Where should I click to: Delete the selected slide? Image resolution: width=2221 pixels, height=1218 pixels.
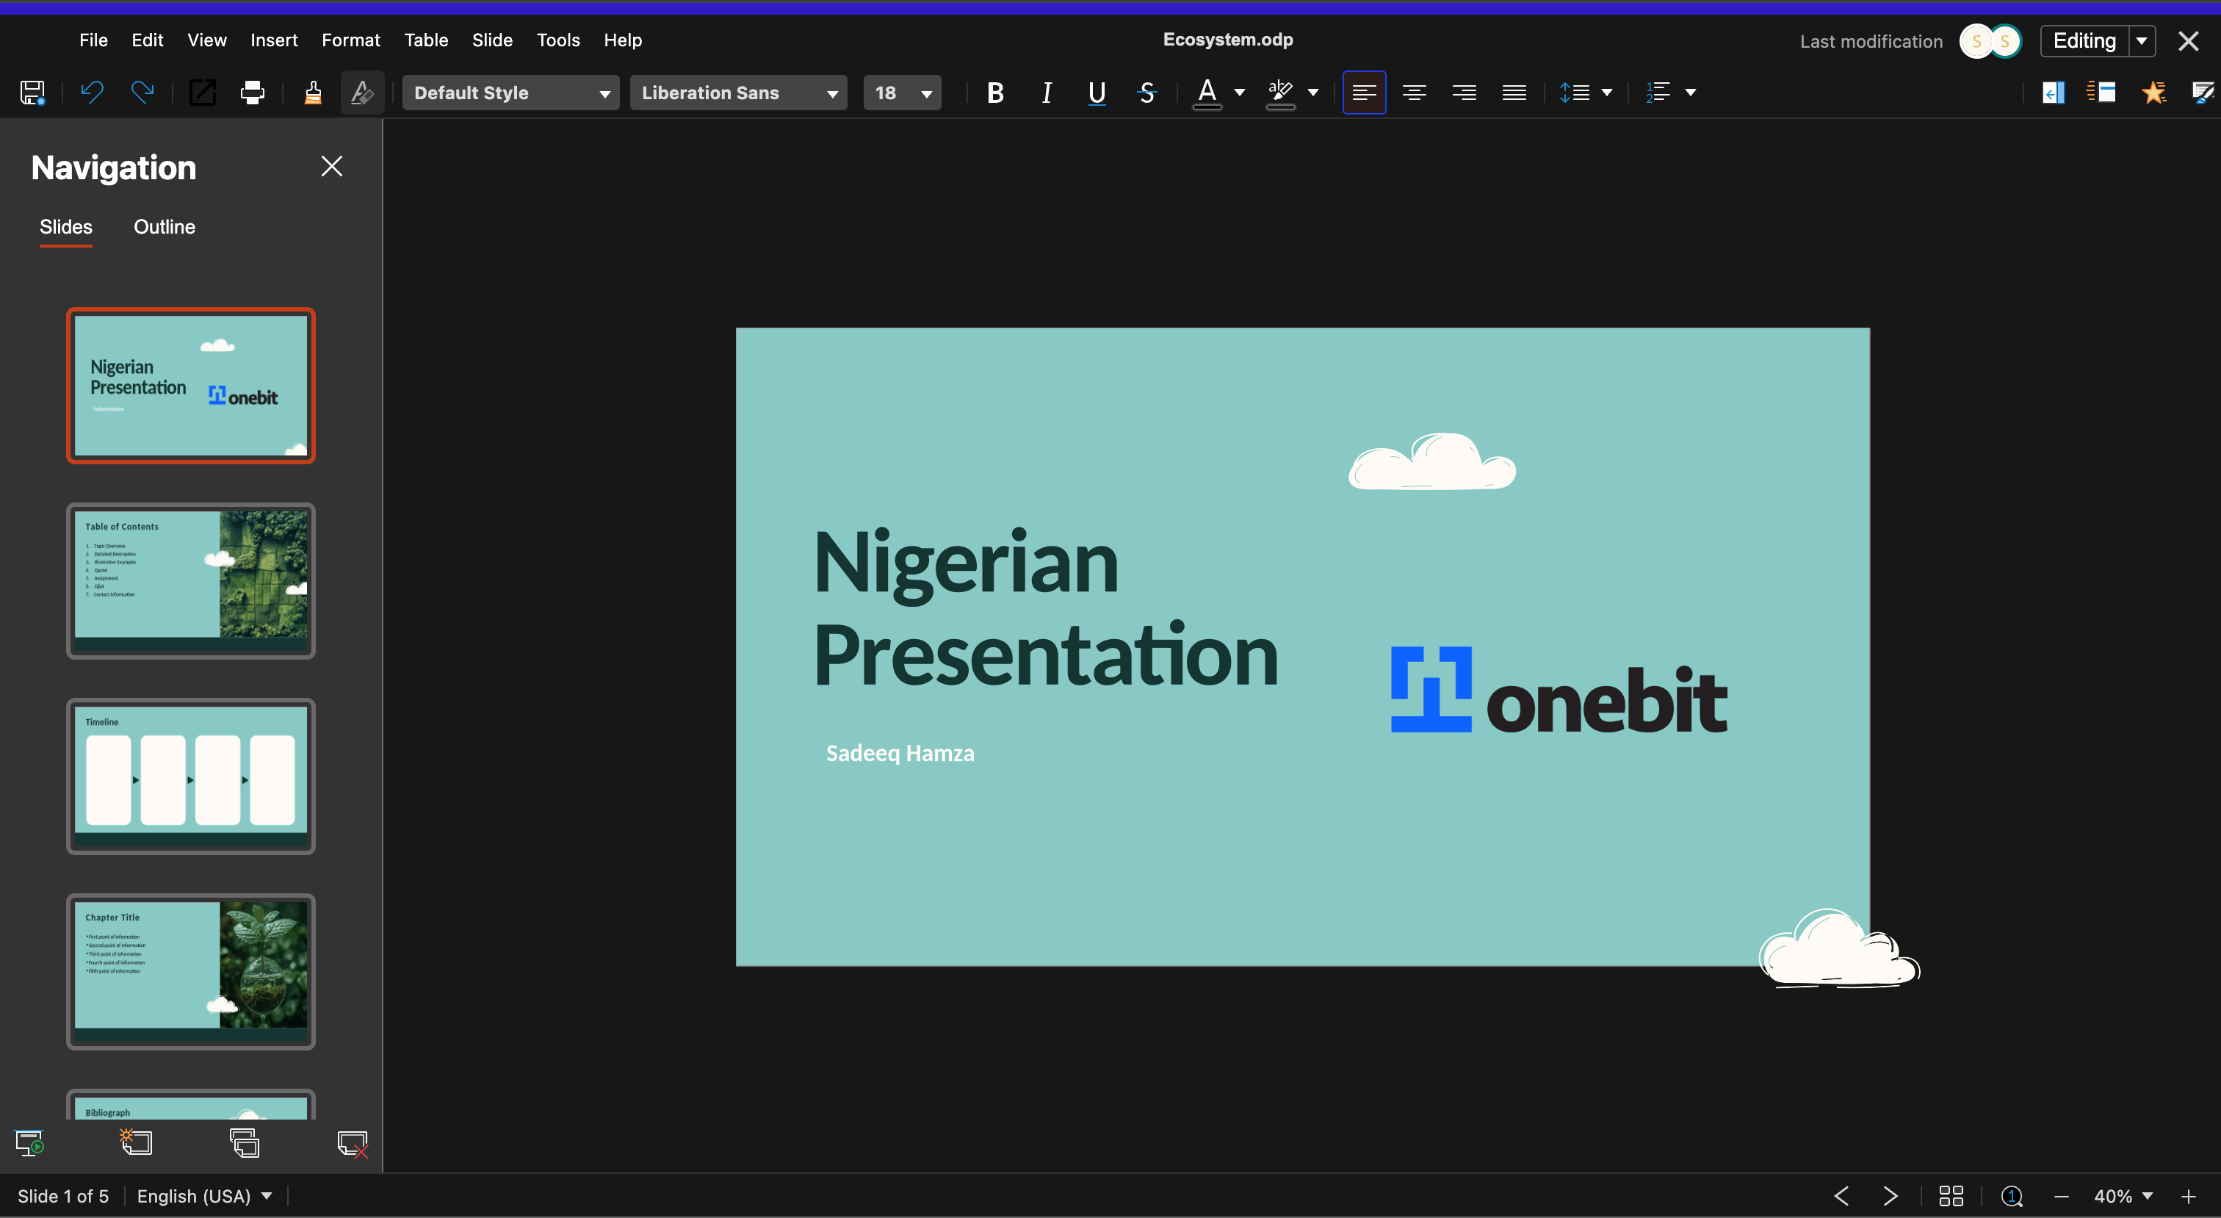click(353, 1143)
